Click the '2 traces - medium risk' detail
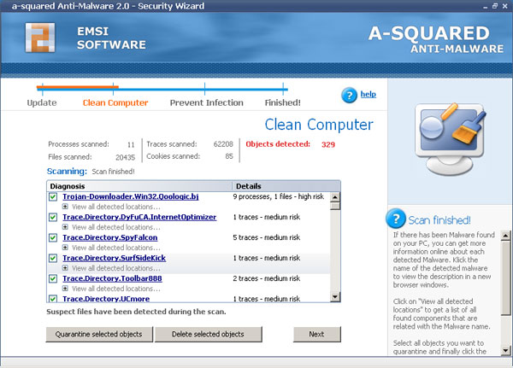This screenshot has width=513, height=368. 266,278
